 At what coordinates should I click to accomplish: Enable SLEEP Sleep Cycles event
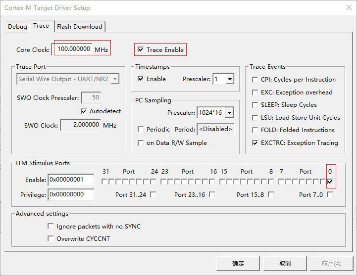click(x=255, y=105)
